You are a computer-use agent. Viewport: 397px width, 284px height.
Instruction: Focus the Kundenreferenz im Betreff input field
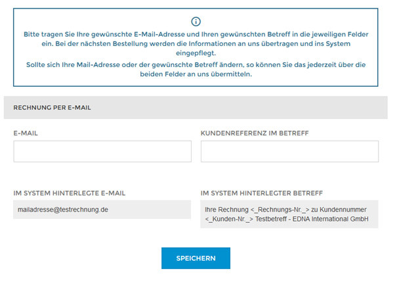(x=289, y=151)
